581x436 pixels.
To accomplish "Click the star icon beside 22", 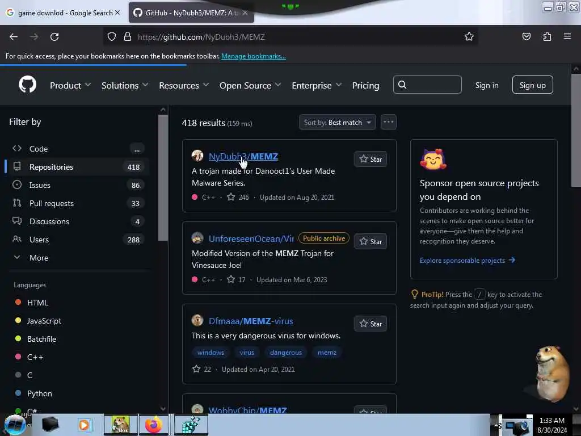I will point(196,369).
